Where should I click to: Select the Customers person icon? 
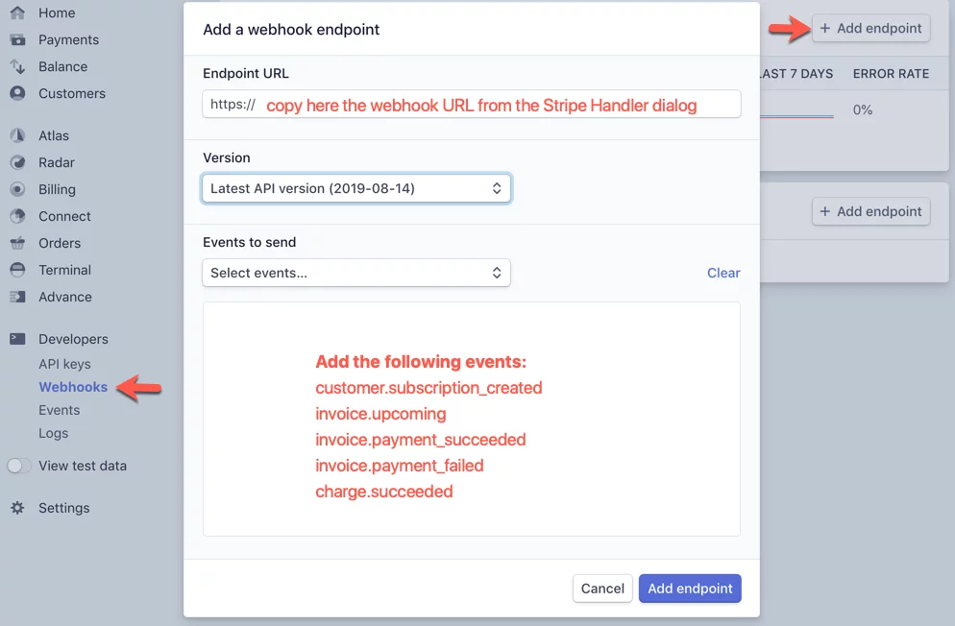pos(17,94)
